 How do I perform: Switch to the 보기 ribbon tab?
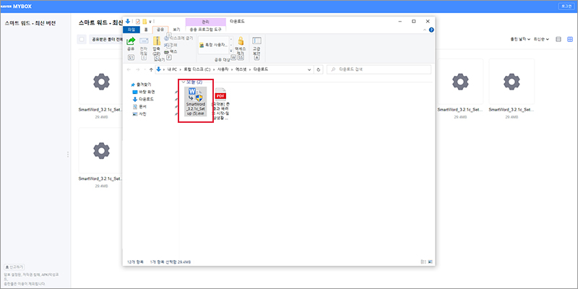176,29
